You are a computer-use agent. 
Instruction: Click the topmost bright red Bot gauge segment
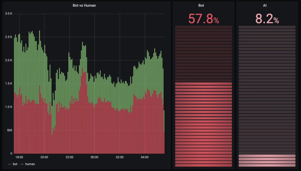[203, 84]
